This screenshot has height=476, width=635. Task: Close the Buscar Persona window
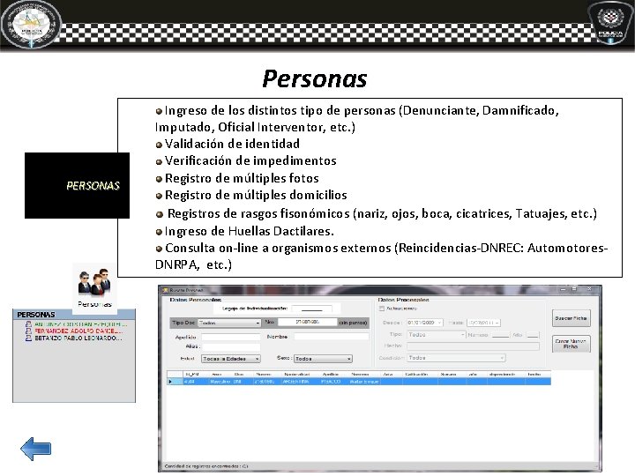[x=589, y=289]
